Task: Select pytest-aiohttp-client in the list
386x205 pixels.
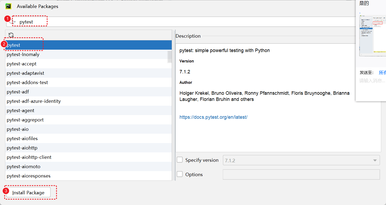Action: (x=88, y=157)
